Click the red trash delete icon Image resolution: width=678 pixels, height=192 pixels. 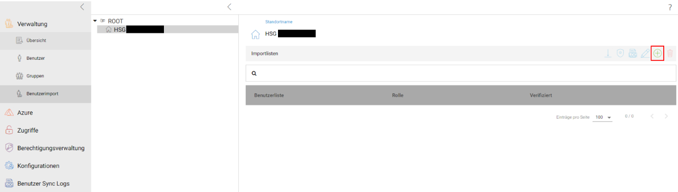click(x=670, y=54)
